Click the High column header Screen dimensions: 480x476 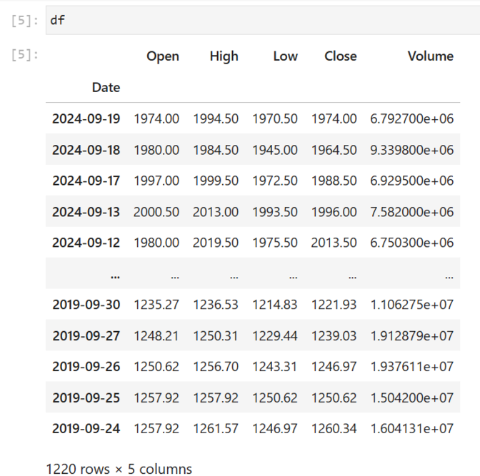tap(224, 56)
